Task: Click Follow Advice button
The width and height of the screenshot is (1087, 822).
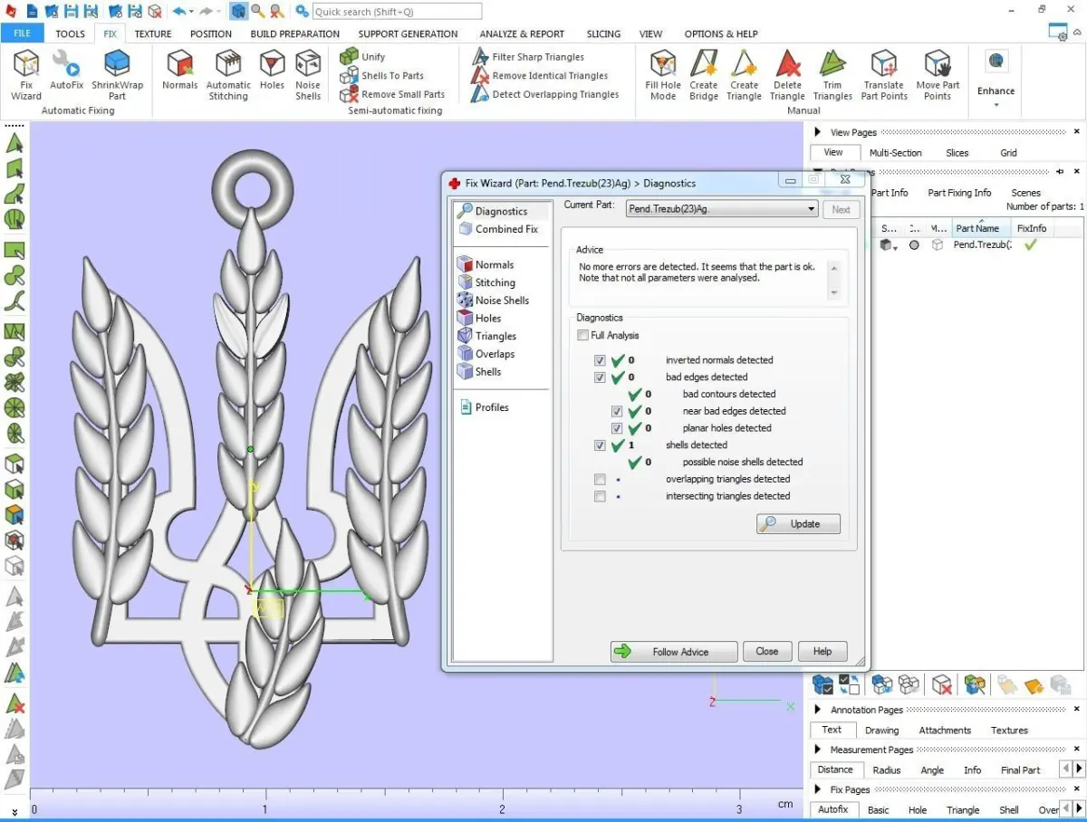Action: tap(673, 651)
